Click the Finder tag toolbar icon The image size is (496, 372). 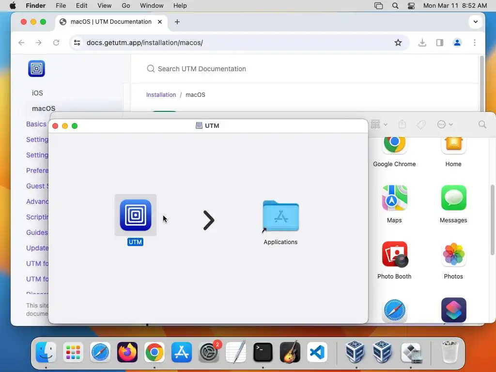(421, 124)
